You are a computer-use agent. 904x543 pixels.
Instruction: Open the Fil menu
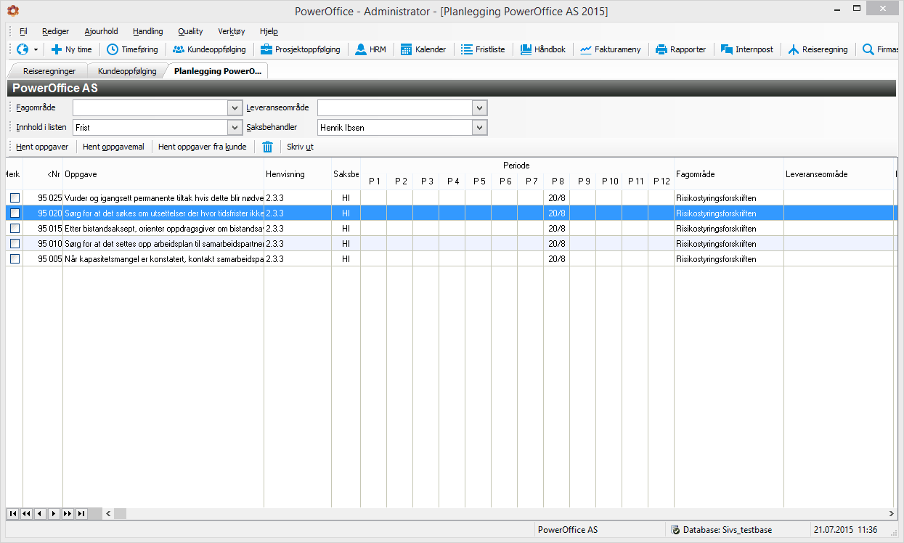23,31
